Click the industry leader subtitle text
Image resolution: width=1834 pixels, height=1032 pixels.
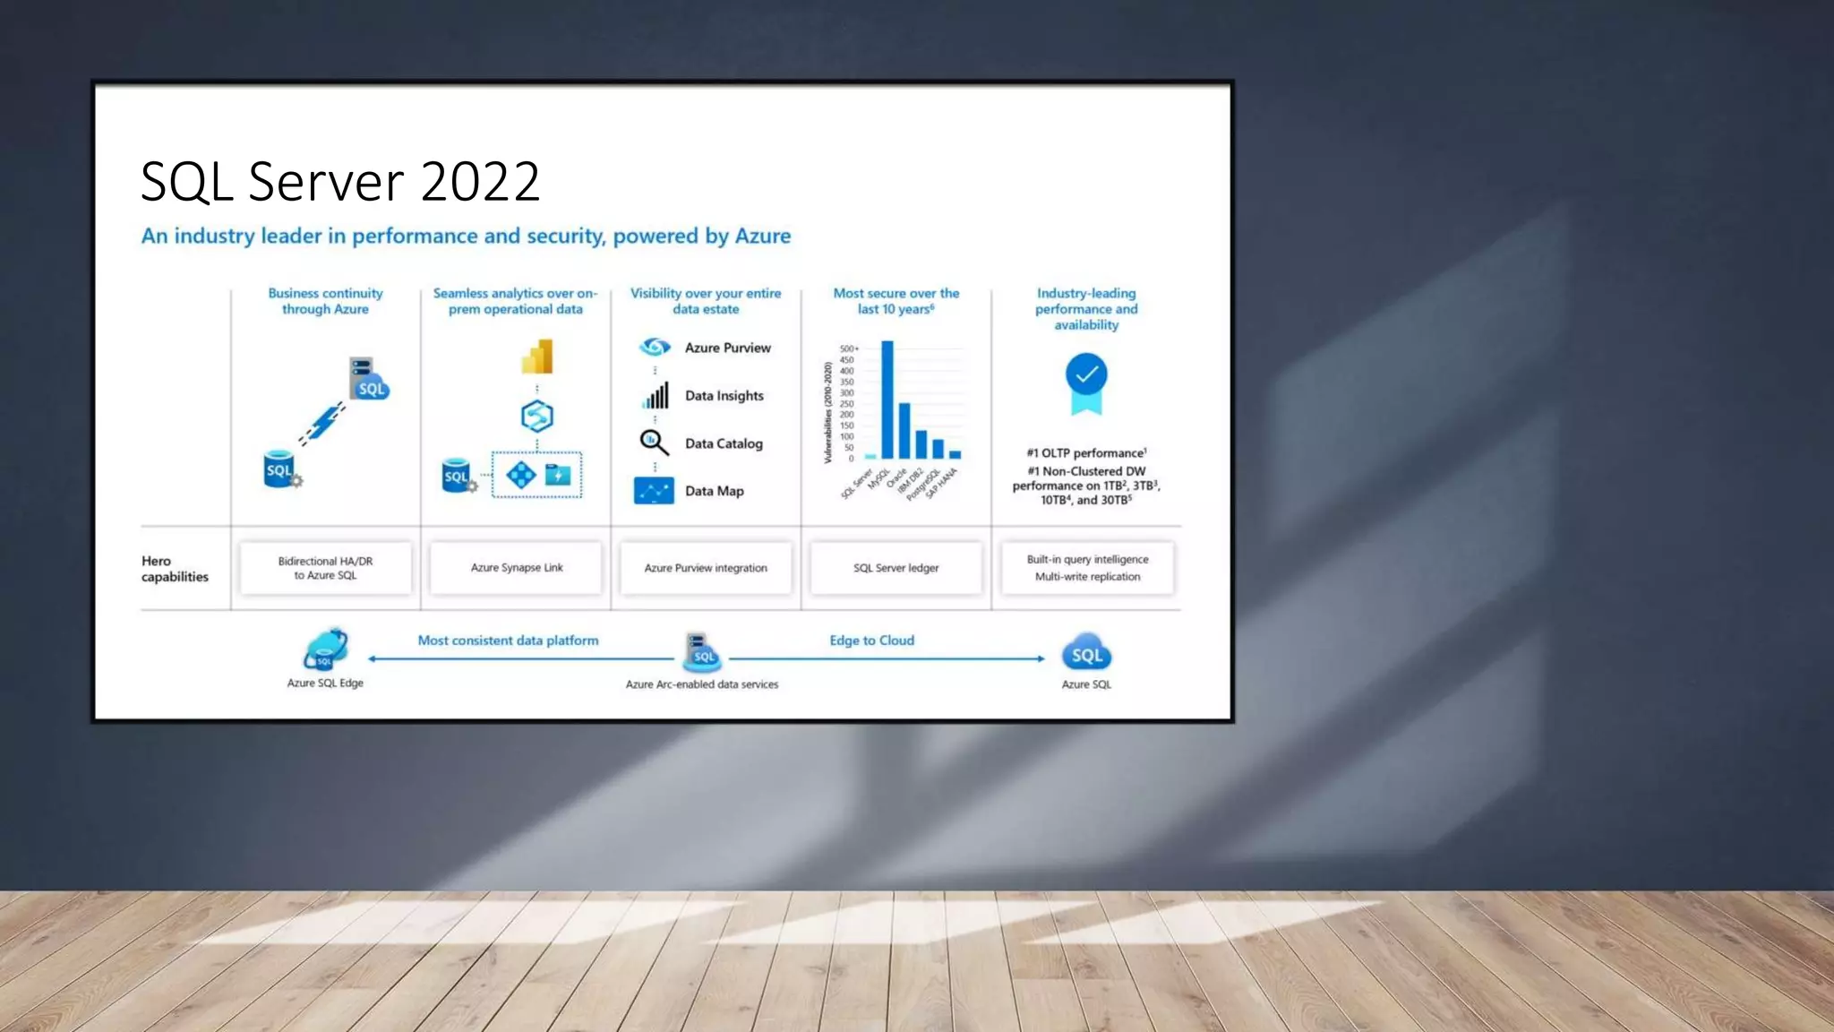(466, 236)
